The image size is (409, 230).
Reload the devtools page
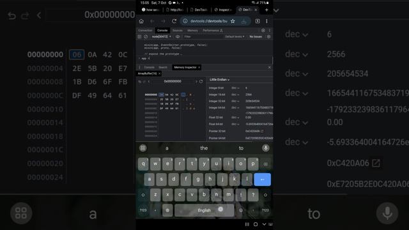[x=174, y=21]
